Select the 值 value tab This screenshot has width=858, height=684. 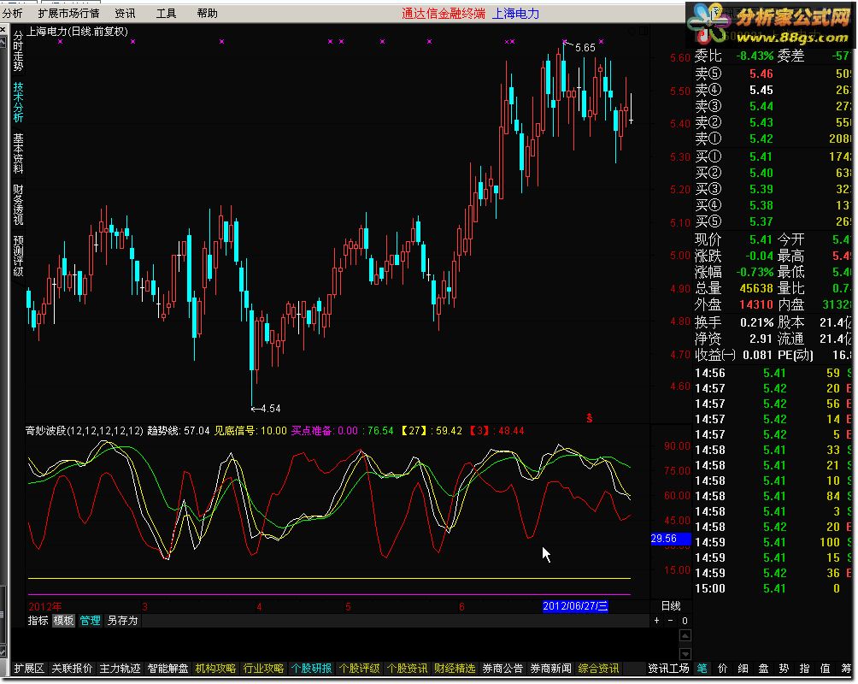coord(826,668)
